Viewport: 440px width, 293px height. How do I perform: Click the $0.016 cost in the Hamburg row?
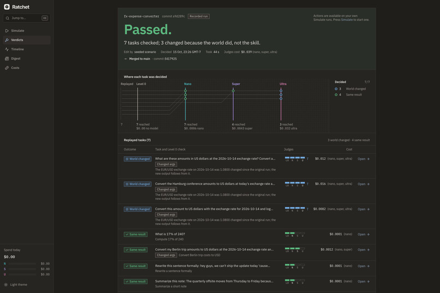320,184
